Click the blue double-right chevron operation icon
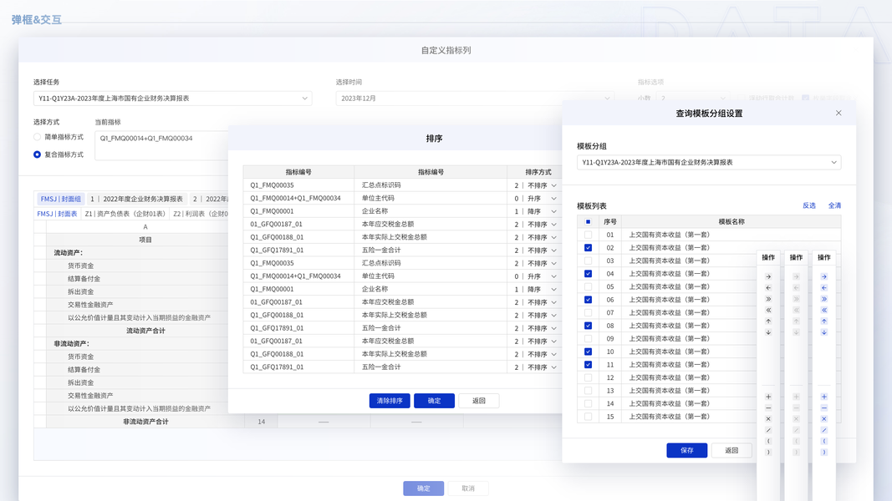 point(823,299)
